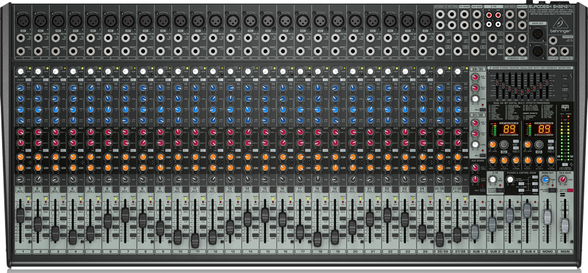
Task: Turn the TALK BACK level knob
Action: click(x=562, y=180)
